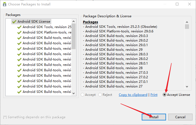The height and width of the screenshot is (125, 196).
Task: Select the Android SDK License tree row
Action: click(x=31, y=22)
